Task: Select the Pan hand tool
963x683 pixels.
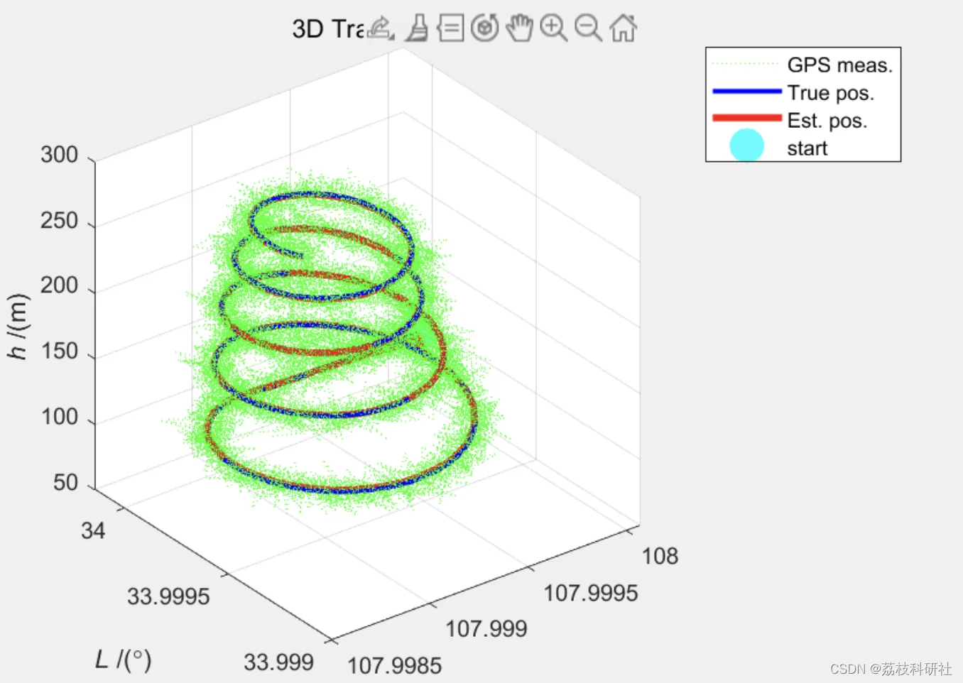Action: tap(519, 28)
